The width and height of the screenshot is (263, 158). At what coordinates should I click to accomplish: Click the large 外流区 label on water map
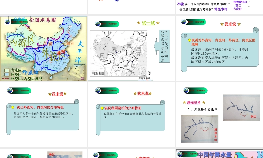tap(54, 54)
